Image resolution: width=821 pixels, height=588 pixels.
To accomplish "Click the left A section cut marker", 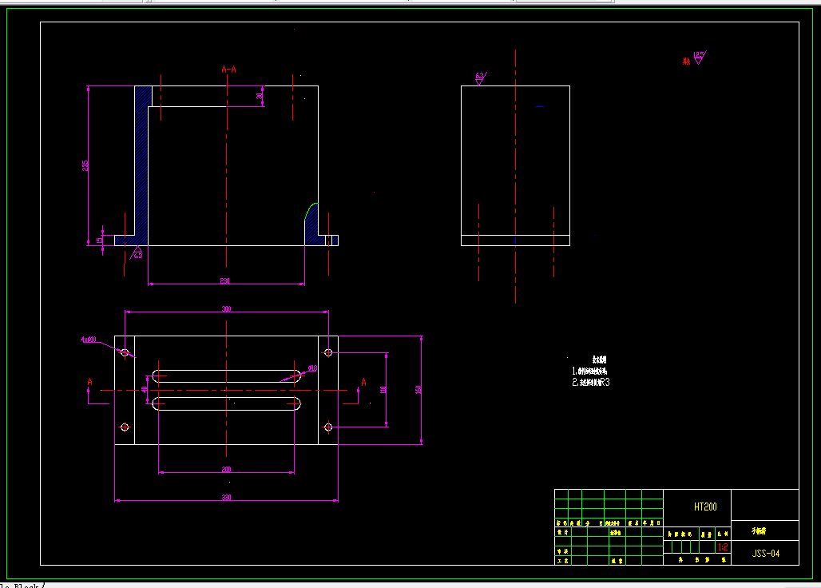I will (x=89, y=382).
